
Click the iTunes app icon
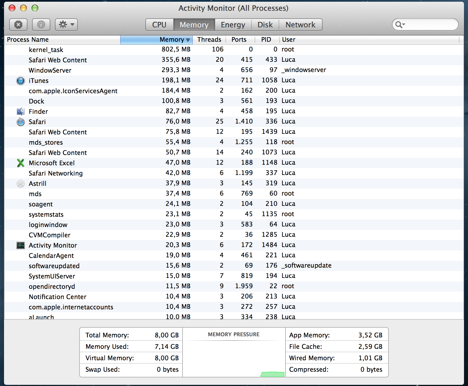point(21,81)
